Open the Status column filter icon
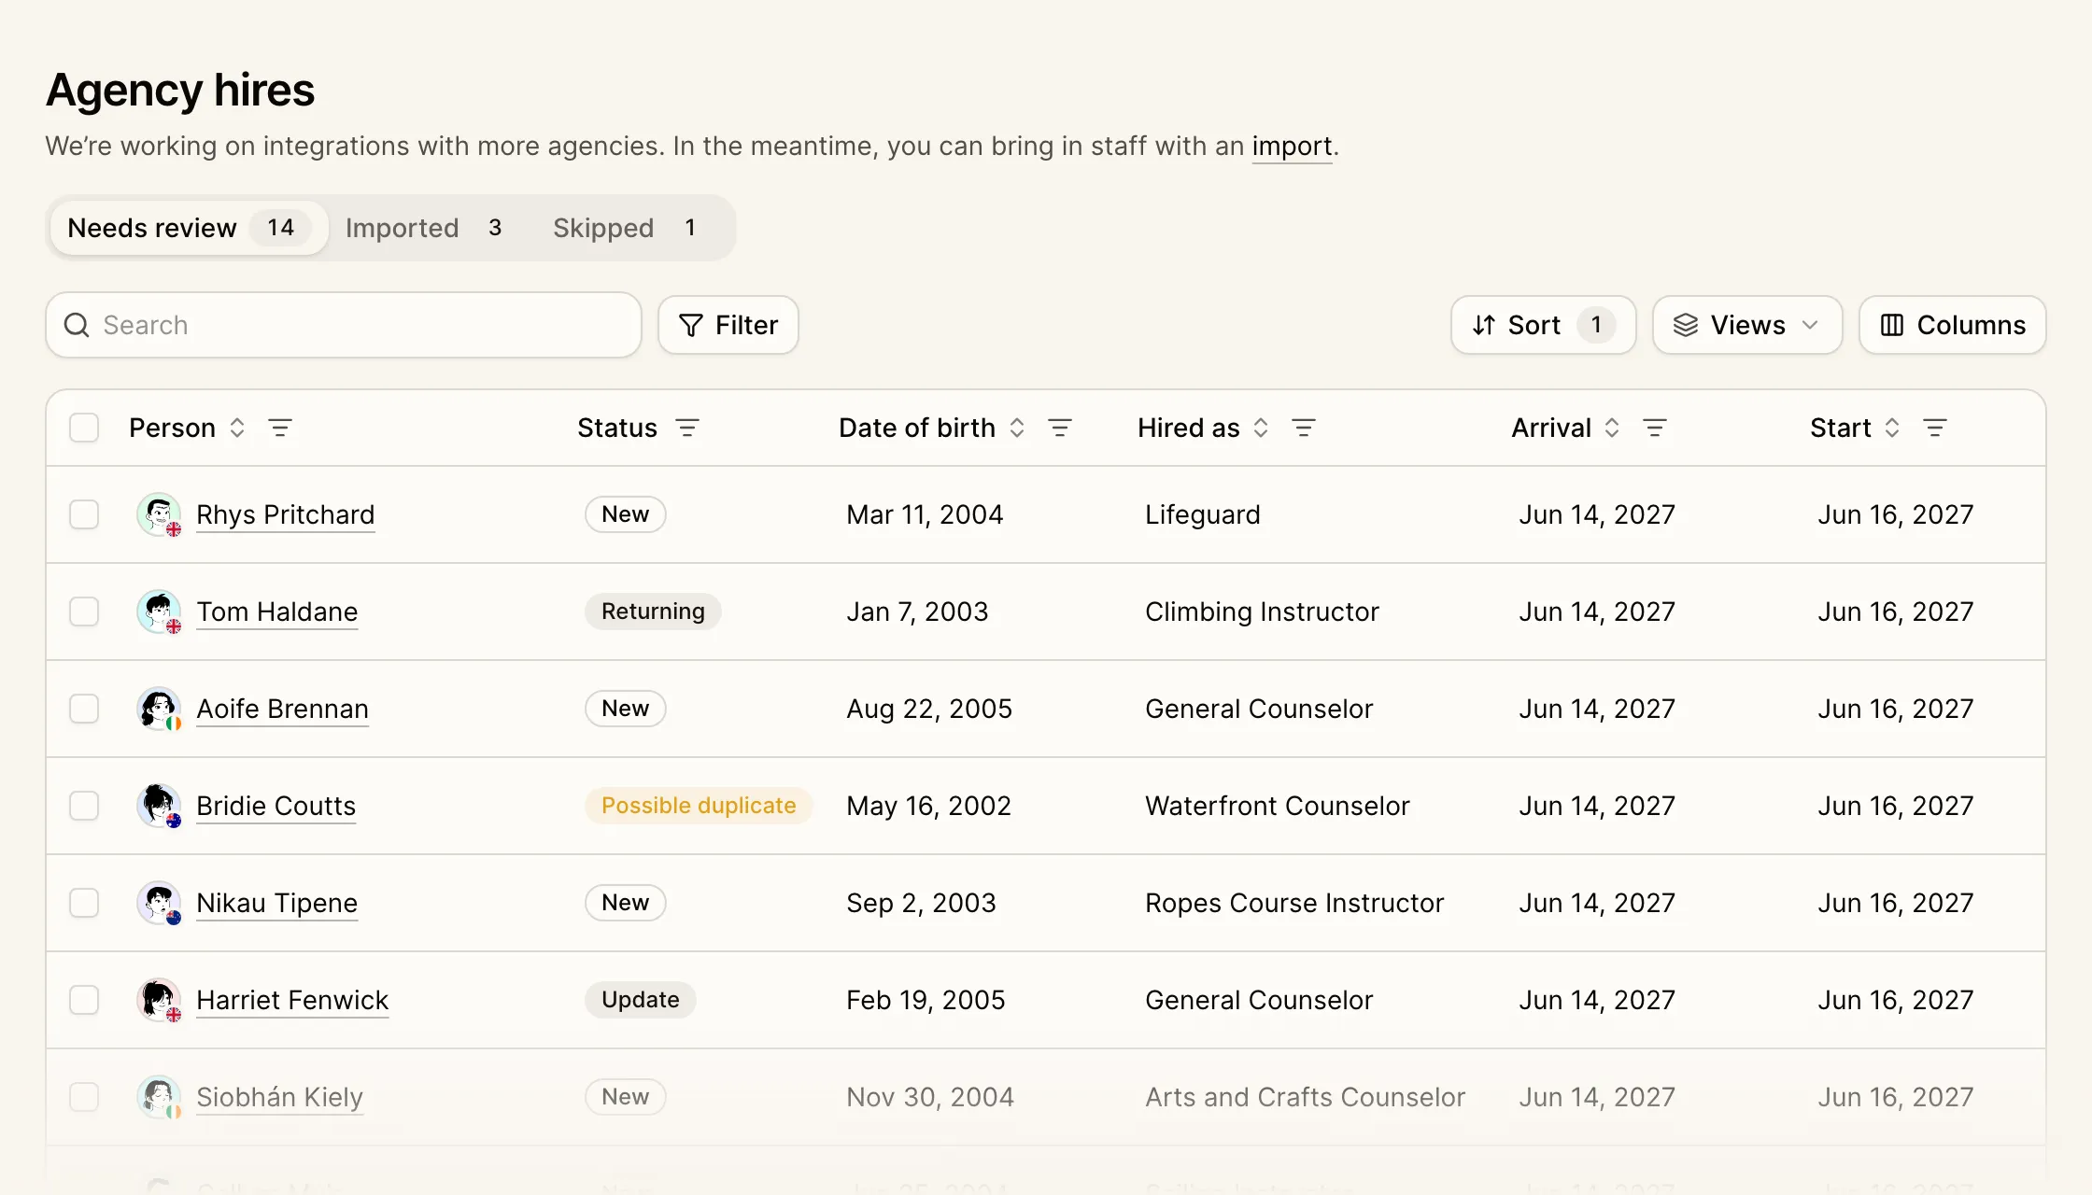The height and width of the screenshot is (1195, 2092). [687, 428]
